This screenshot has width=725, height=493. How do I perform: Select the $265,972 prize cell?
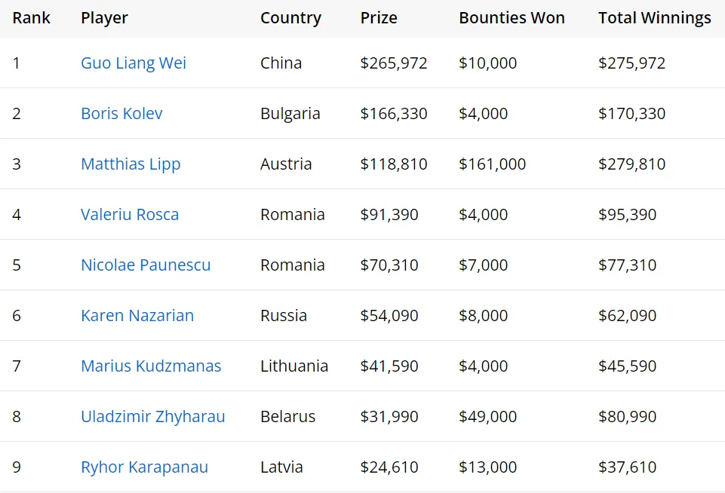point(394,63)
